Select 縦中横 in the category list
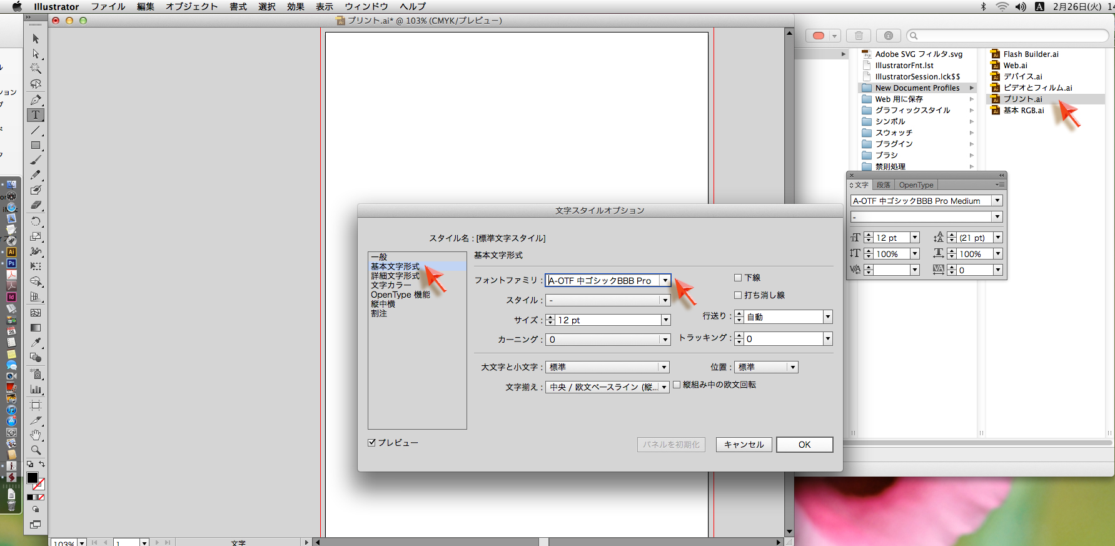The height and width of the screenshot is (546, 1115). point(383,304)
